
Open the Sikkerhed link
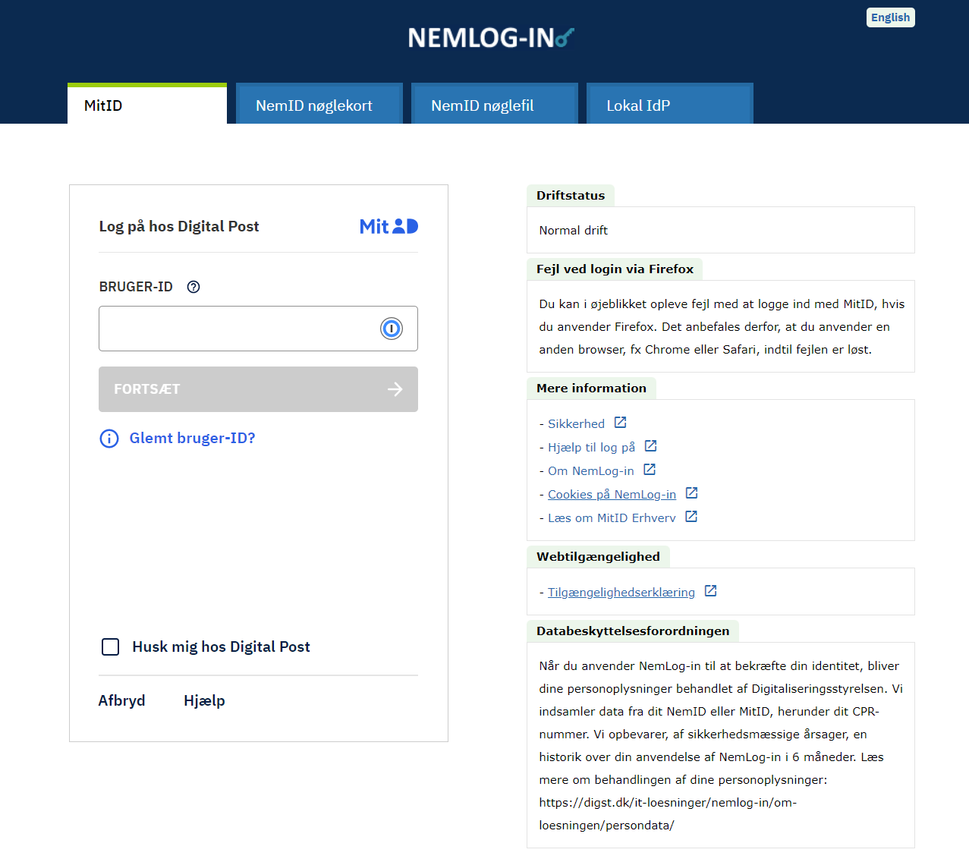(577, 423)
